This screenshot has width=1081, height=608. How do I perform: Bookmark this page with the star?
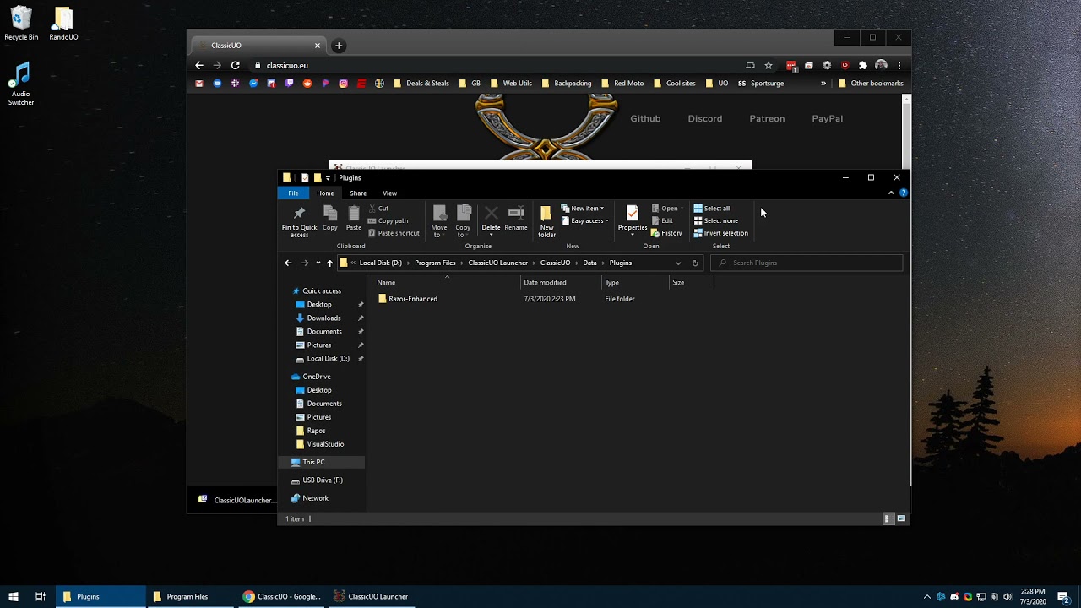pyautogui.click(x=769, y=65)
